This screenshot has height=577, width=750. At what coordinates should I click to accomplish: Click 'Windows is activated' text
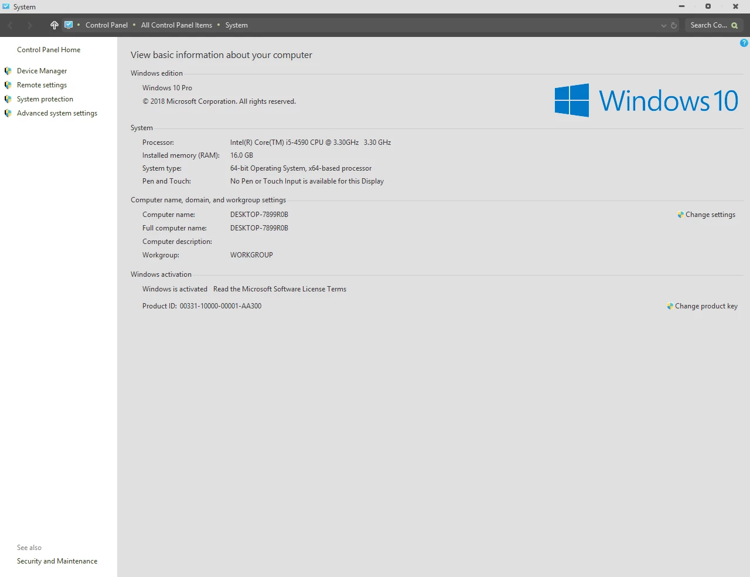(175, 289)
